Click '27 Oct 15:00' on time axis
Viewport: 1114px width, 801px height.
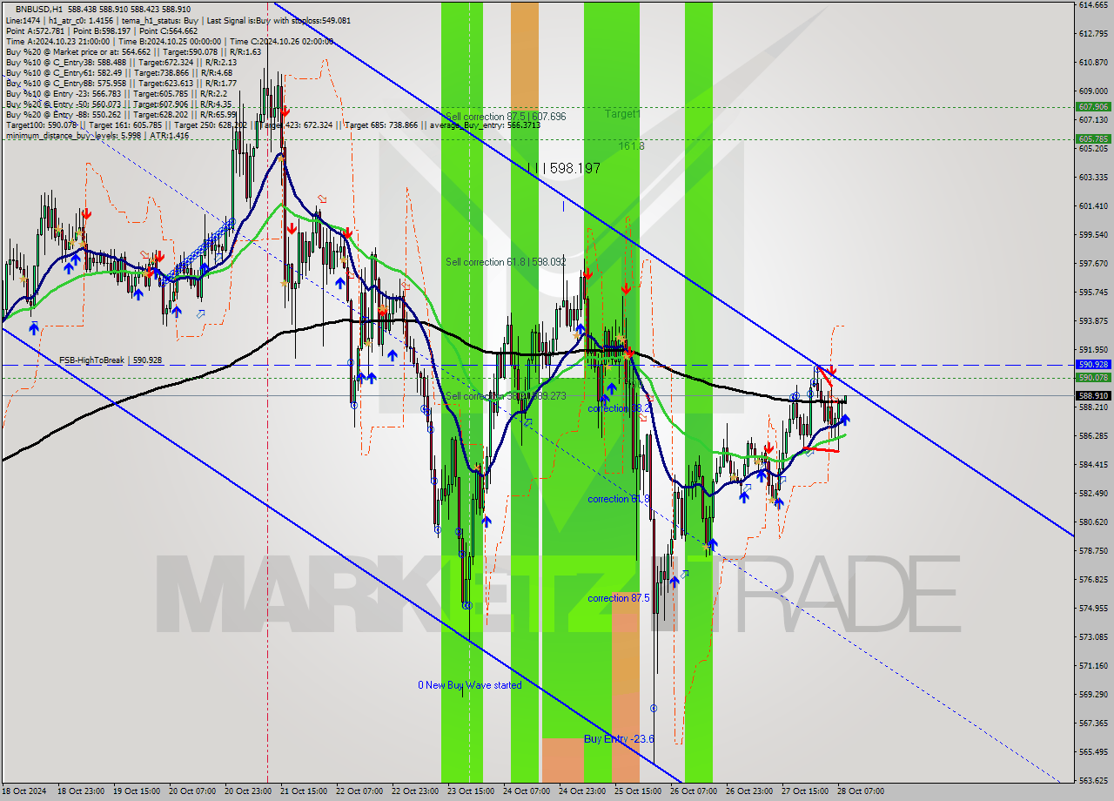[804, 791]
